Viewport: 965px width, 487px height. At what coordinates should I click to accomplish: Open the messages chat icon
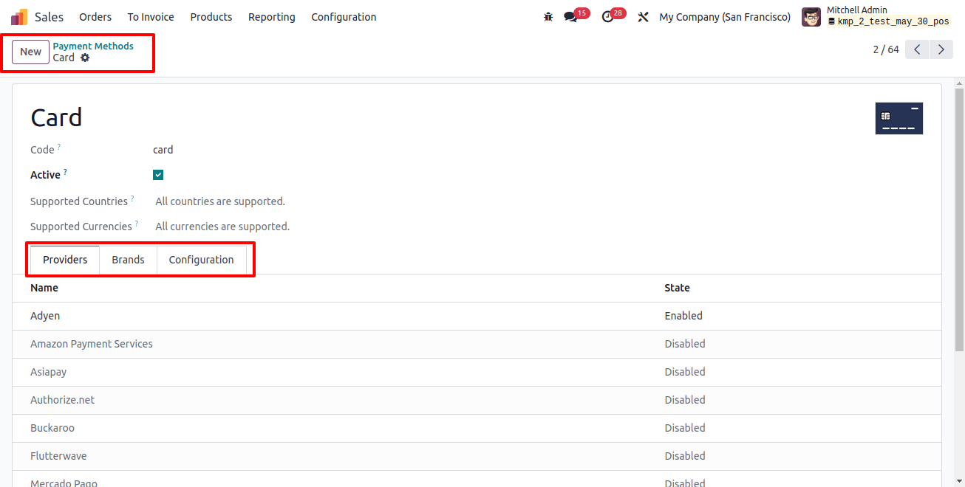570,17
